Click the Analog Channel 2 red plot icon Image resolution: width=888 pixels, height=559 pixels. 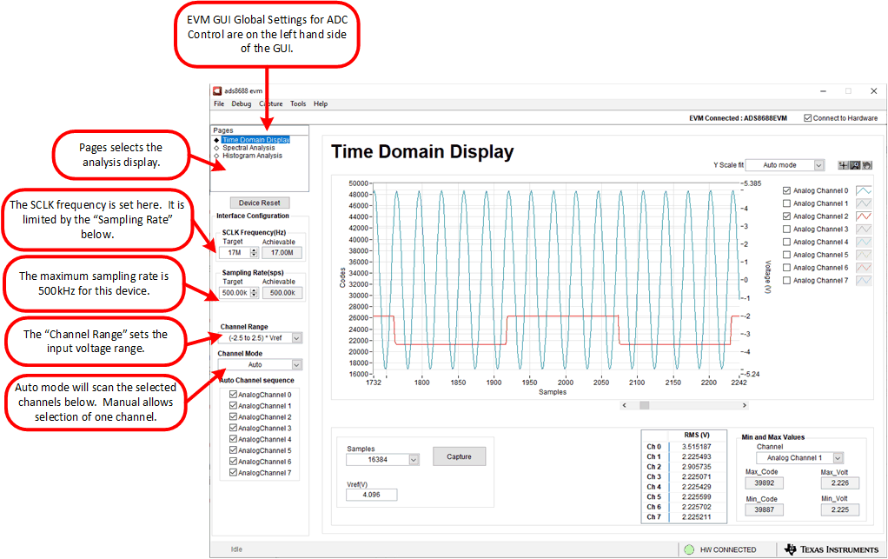[865, 216]
